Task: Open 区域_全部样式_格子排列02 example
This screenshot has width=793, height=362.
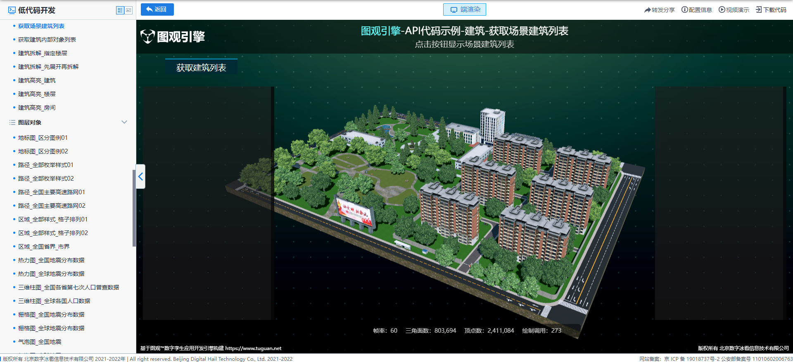Action: (x=53, y=233)
